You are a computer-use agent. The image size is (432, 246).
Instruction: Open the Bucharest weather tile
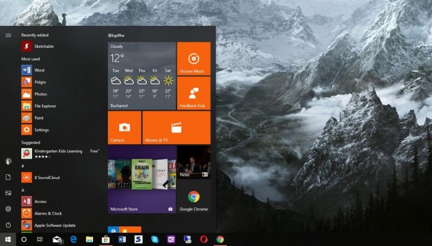tap(142, 76)
